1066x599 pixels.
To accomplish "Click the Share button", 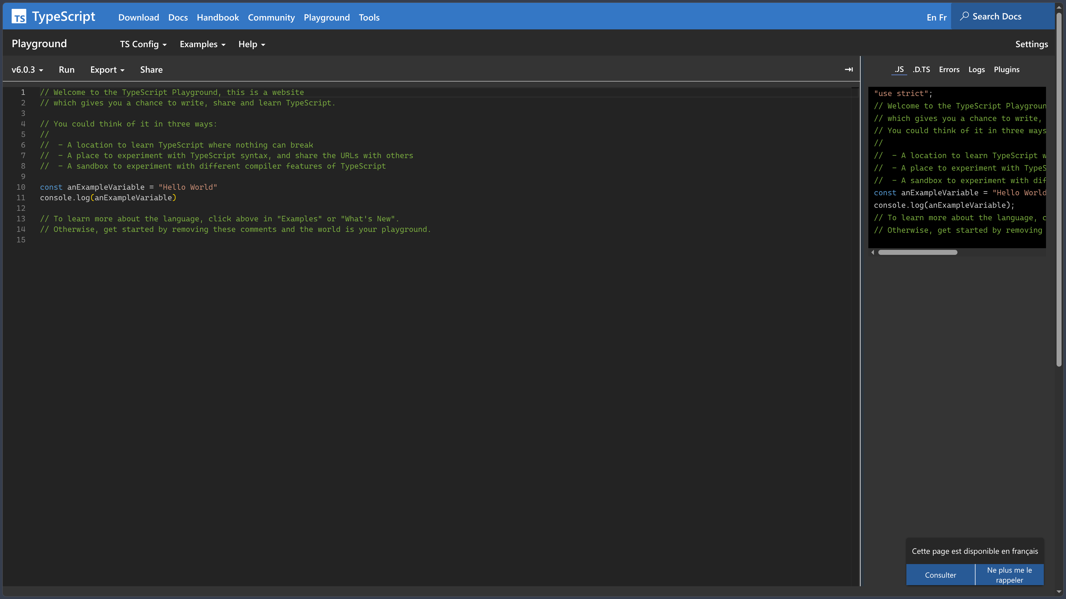I will pyautogui.click(x=151, y=70).
